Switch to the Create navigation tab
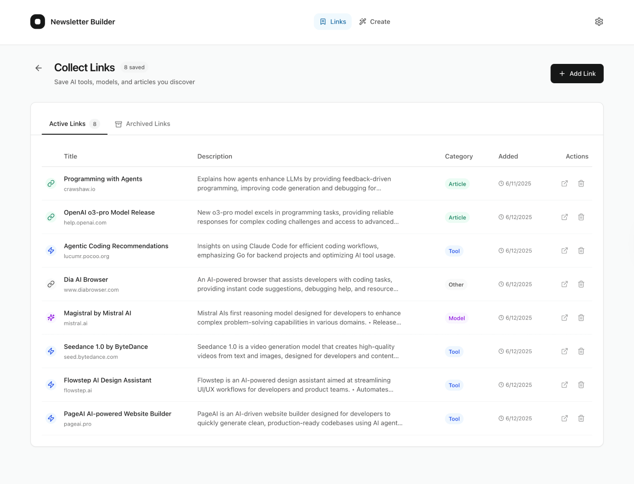634x484 pixels. coord(374,22)
